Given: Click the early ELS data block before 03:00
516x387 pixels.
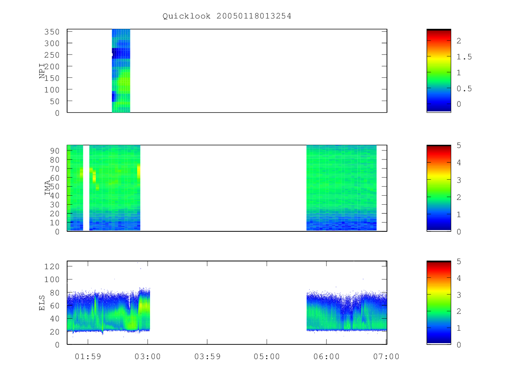Looking at the screenshot, I should [x=108, y=310].
